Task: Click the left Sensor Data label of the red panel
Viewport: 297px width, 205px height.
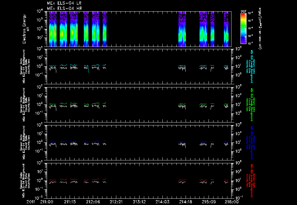Action: [x=25, y=180]
